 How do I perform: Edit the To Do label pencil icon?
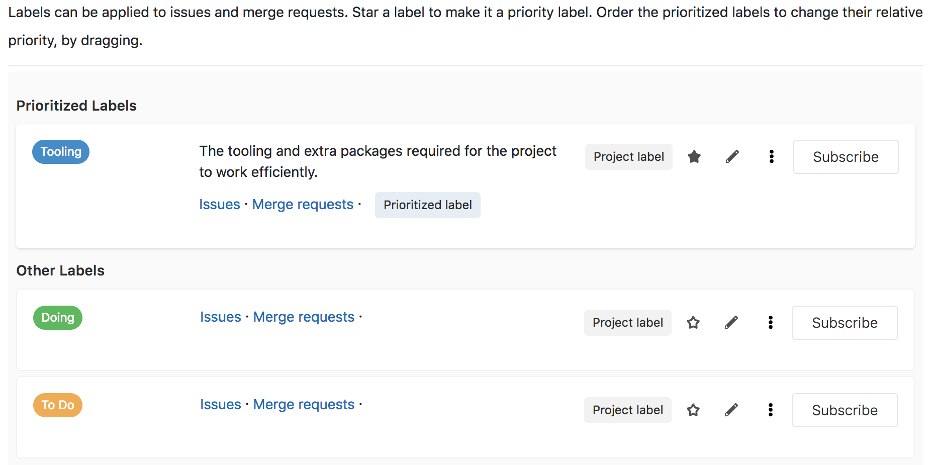point(731,410)
